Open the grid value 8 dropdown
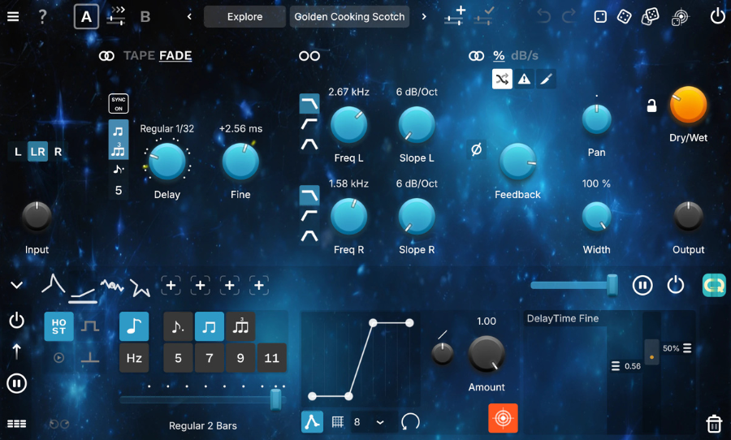The height and width of the screenshot is (440, 731). tap(379, 422)
